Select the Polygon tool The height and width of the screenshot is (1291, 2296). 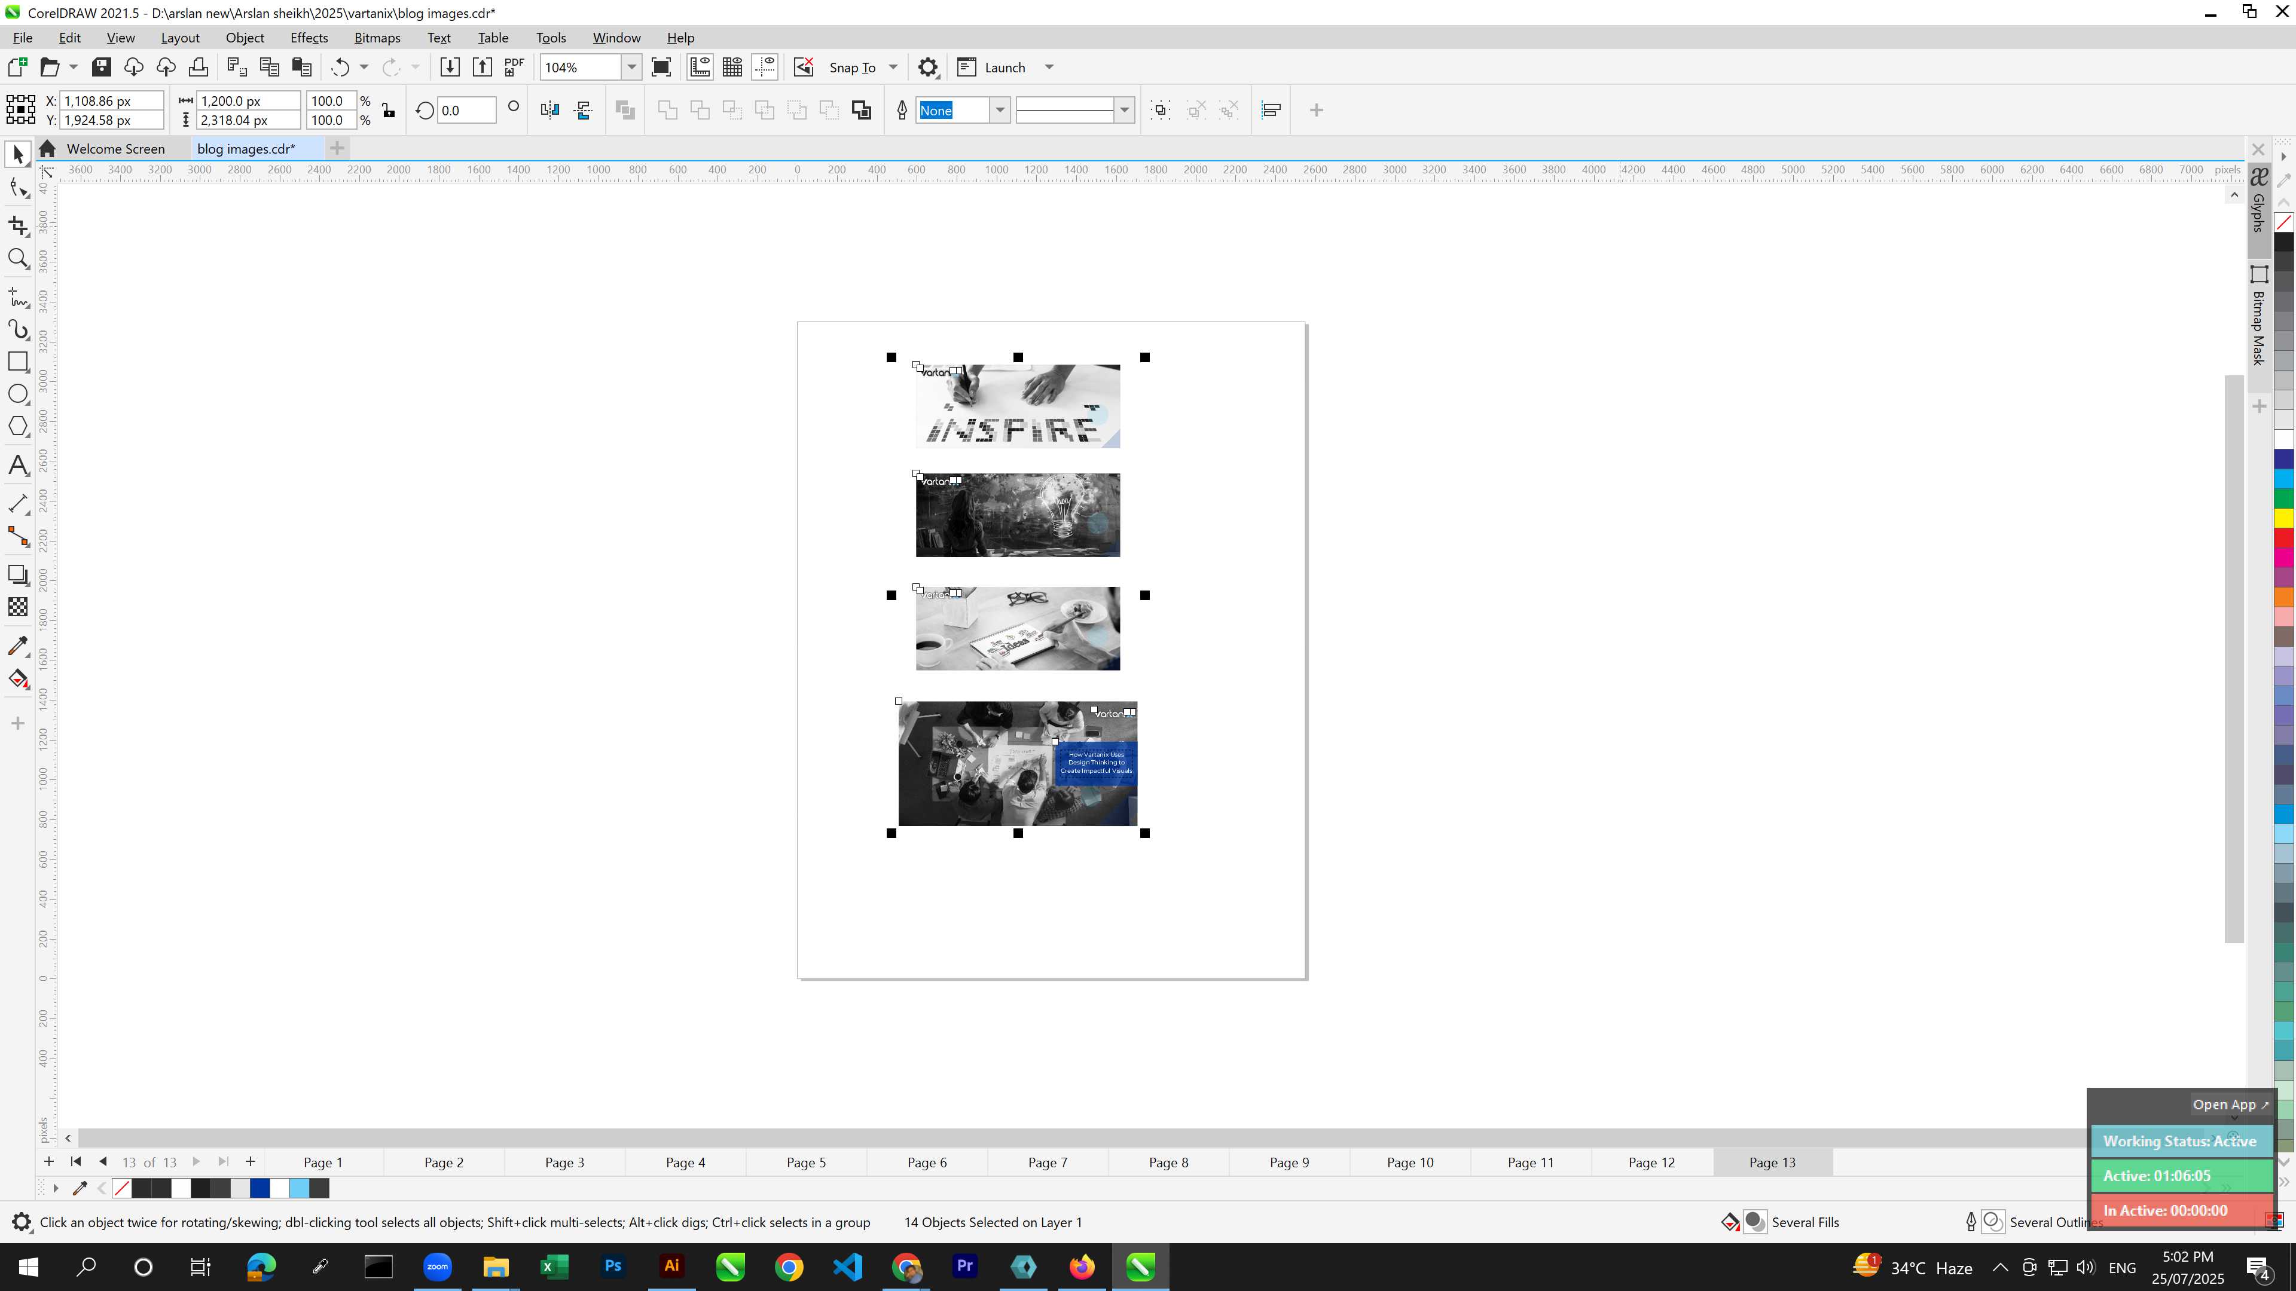click(18, 427)
